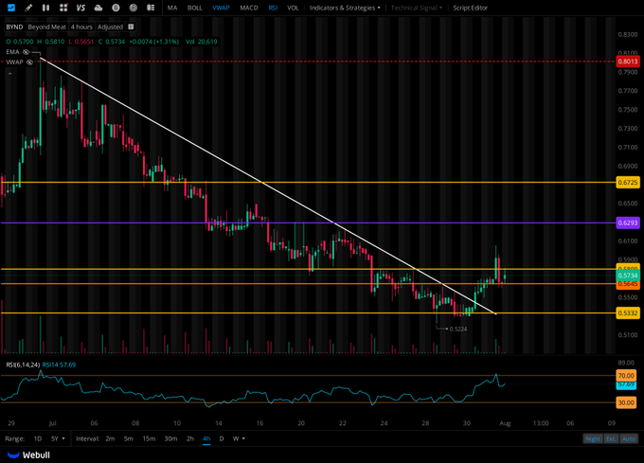Click the orange 0.5645 price label
The width and height of the screenshot is (644, 463).
(x=628, y=284)
